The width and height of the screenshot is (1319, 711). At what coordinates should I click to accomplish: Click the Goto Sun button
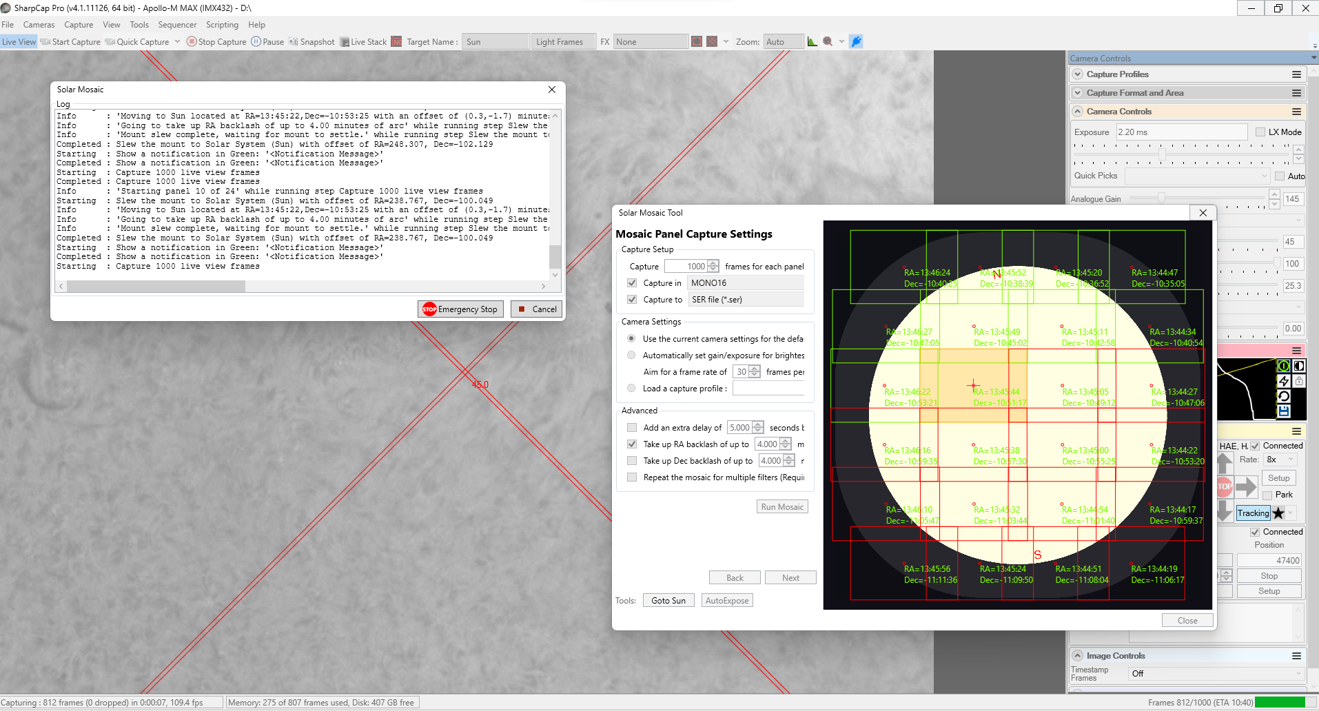click(x=668, y=601)
